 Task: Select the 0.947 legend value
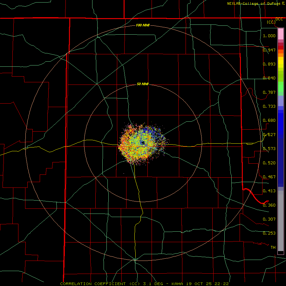click(x=269, y=50)
